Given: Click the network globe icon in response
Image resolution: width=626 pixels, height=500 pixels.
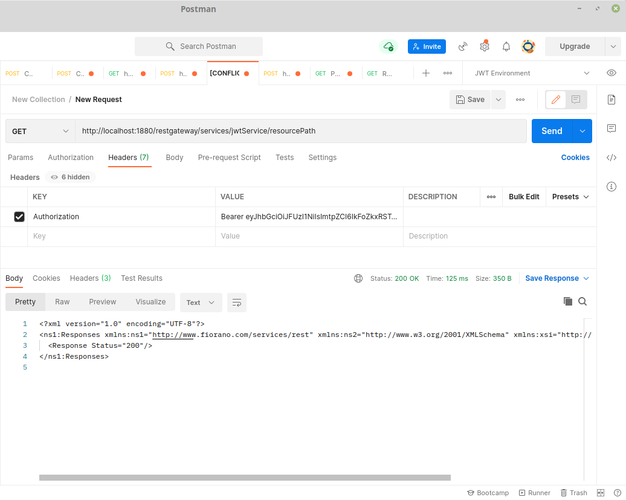Looking at the screenshot, I should (358, 278).
